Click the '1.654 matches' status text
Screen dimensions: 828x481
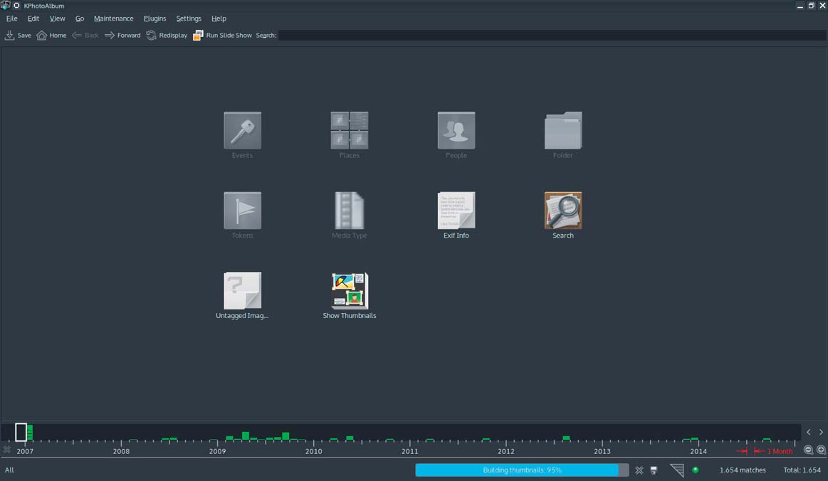point(743,470)
